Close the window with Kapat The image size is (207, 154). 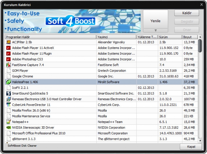(191, 147)
